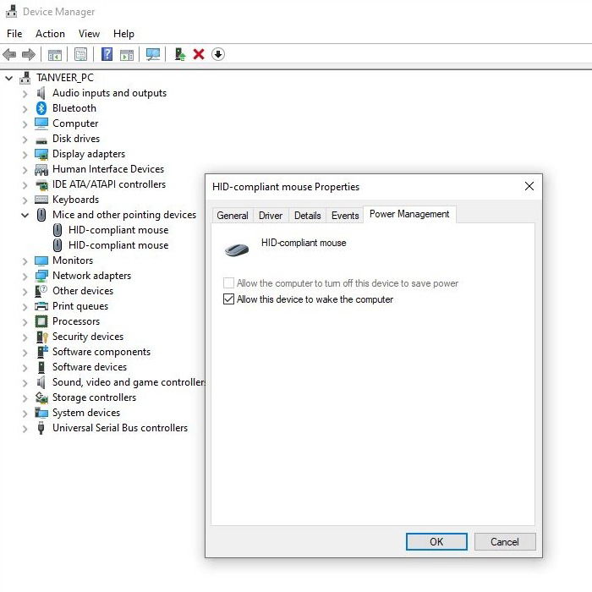The height and width of the screenshot is (592, 592).
Task: Collapse Mice and other pointing devices
Action: coord(25,215)
